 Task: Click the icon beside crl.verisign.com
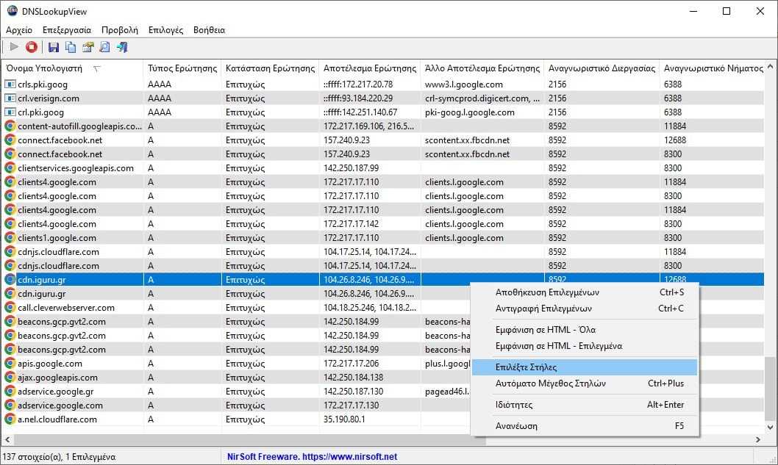[10, 98]
